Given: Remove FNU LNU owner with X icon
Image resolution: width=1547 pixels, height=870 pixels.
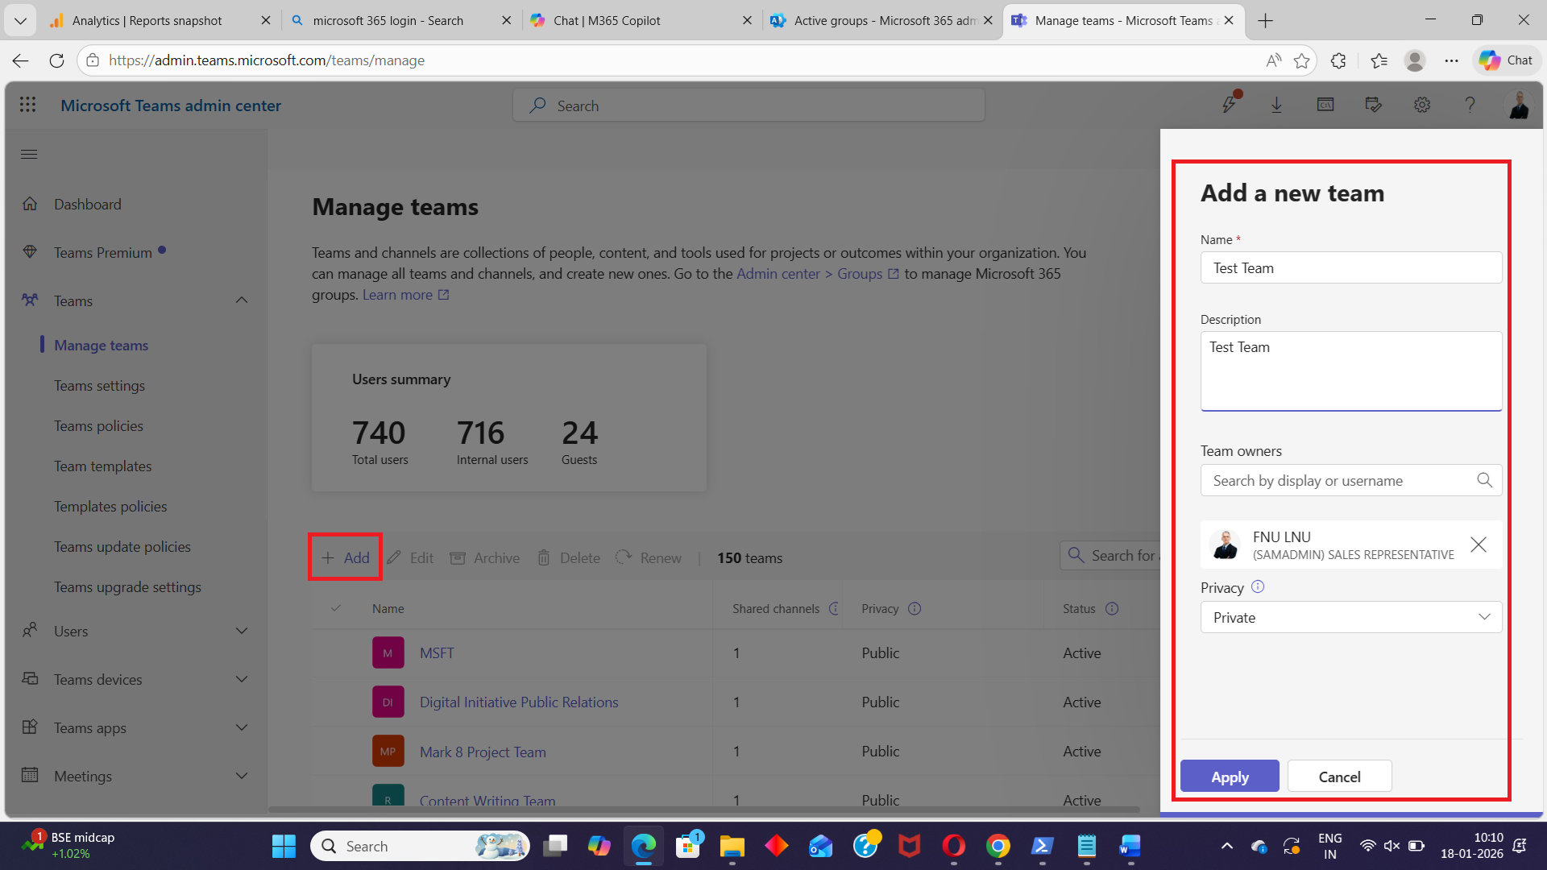Looking at the screenshot, I should tap(1479, 545).
